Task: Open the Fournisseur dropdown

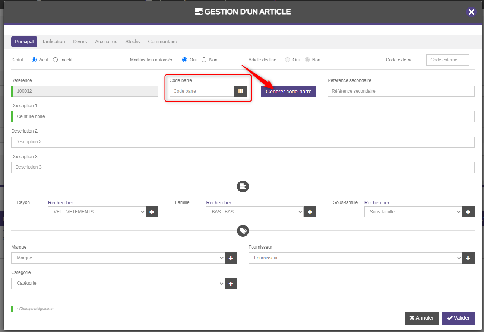Action: 355,258
